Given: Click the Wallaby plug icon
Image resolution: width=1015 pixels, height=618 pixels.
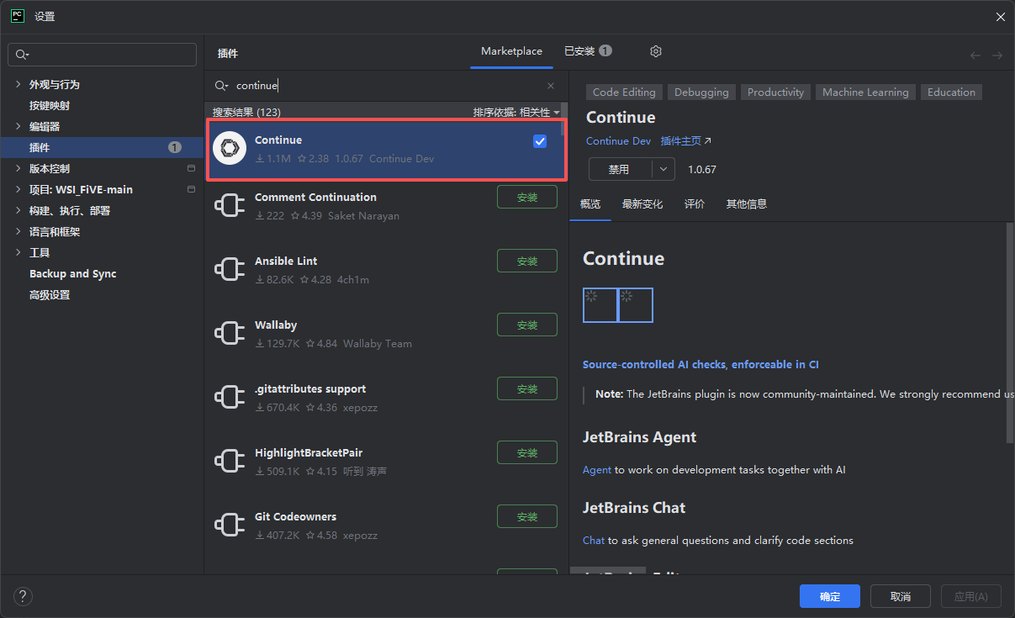Looking at the screenshot, I should point(230,334).
